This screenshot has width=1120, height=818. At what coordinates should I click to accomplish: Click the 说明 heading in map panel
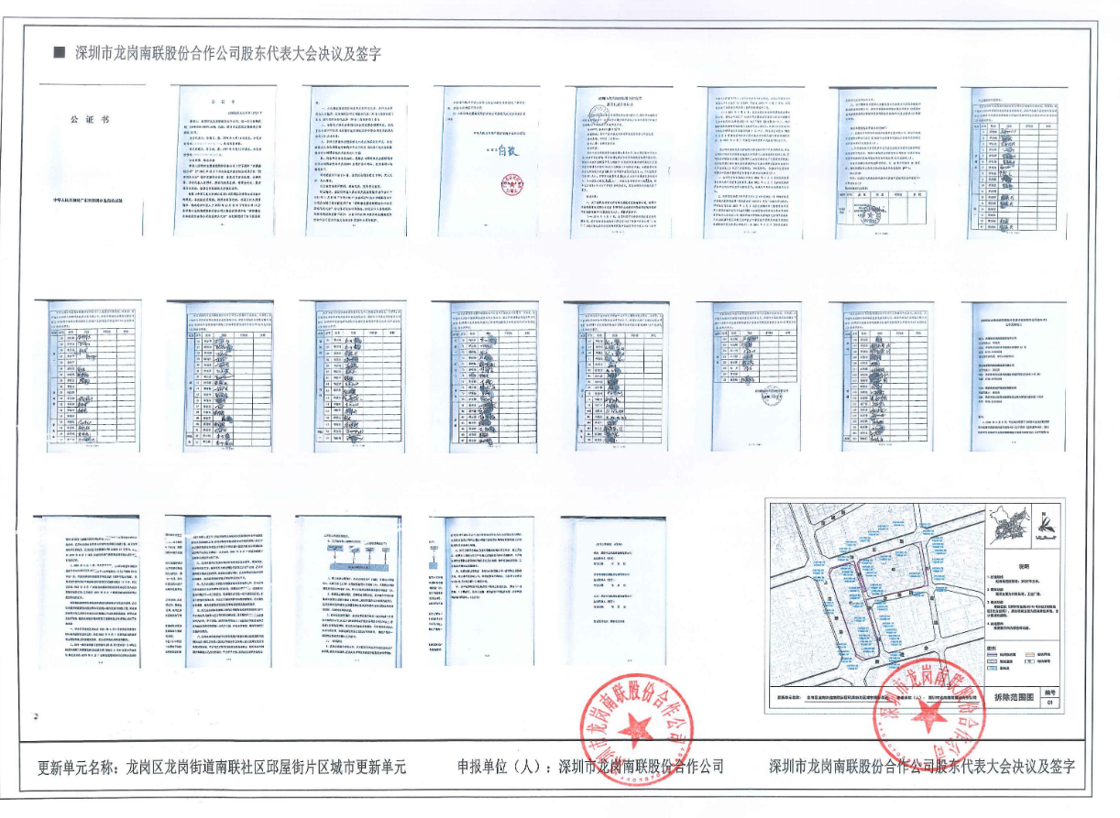click(x=1024, y=564)
